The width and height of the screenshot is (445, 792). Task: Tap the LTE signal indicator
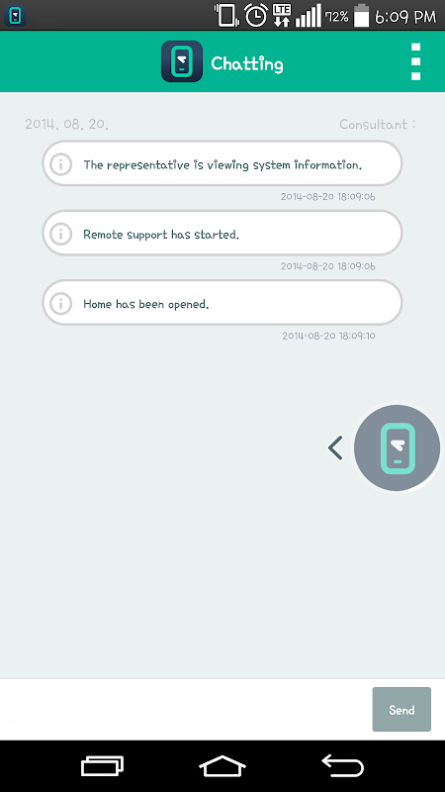pyautogui.click(x=282, y=16)
